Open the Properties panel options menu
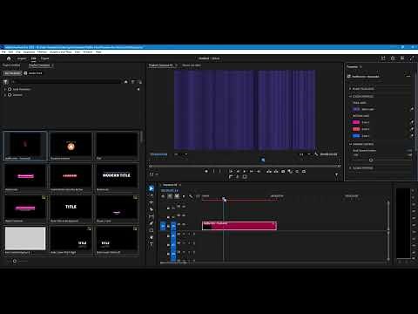Screen dimensions: 418x314 [361, 67]
